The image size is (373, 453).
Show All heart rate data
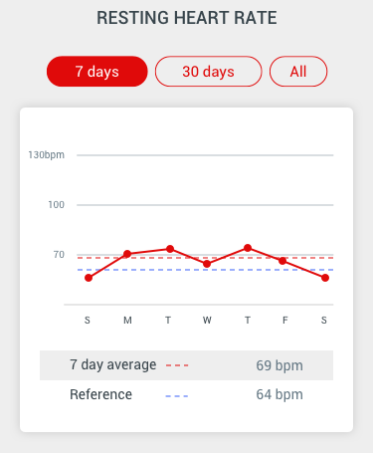click(298, 72)
